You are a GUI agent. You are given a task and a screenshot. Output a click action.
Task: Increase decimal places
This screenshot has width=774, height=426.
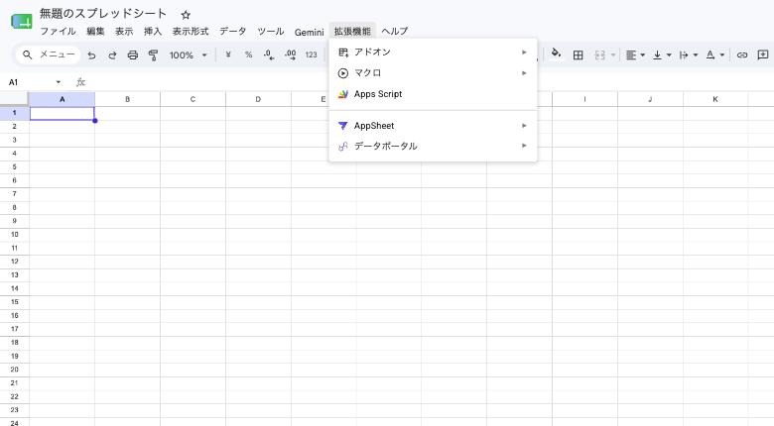coord(290,54)
